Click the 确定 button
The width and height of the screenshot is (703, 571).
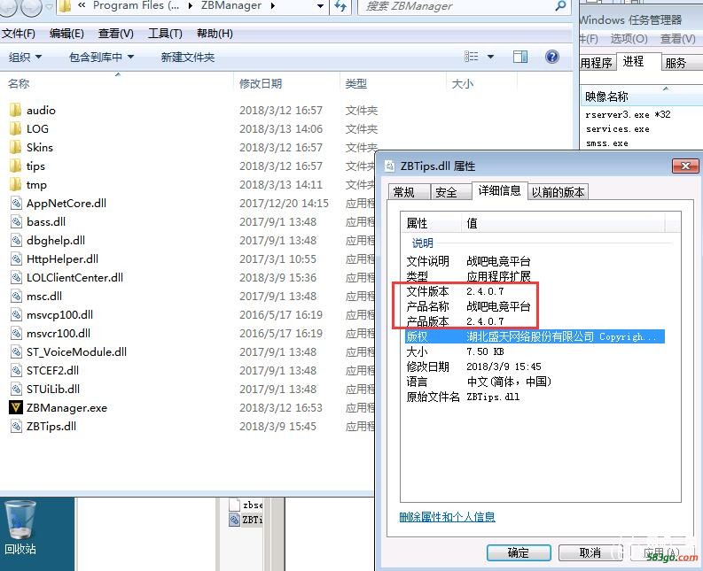[x=519, y=552]
